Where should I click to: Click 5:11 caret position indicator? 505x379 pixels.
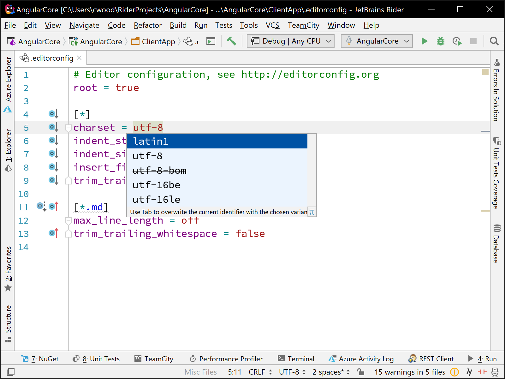235,372
